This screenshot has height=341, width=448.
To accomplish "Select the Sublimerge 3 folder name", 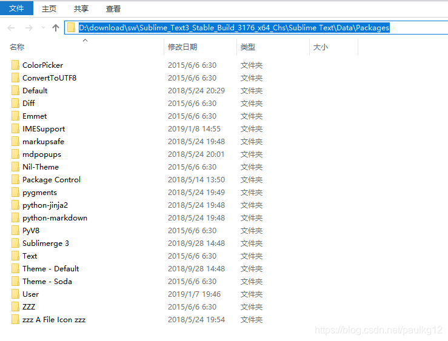I will pyautogui.click(x=45, y=243).
